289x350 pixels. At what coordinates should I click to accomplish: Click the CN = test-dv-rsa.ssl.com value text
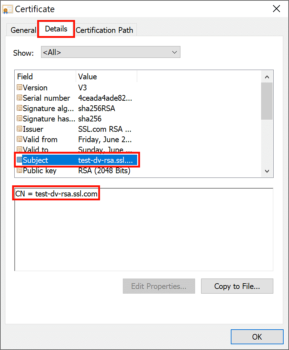click(56, 193)
